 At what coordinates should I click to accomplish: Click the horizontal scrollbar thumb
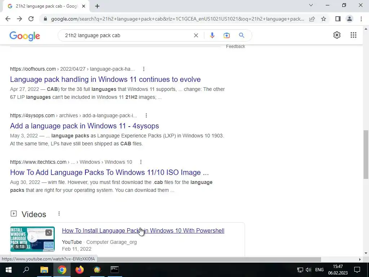coord(209,259)
